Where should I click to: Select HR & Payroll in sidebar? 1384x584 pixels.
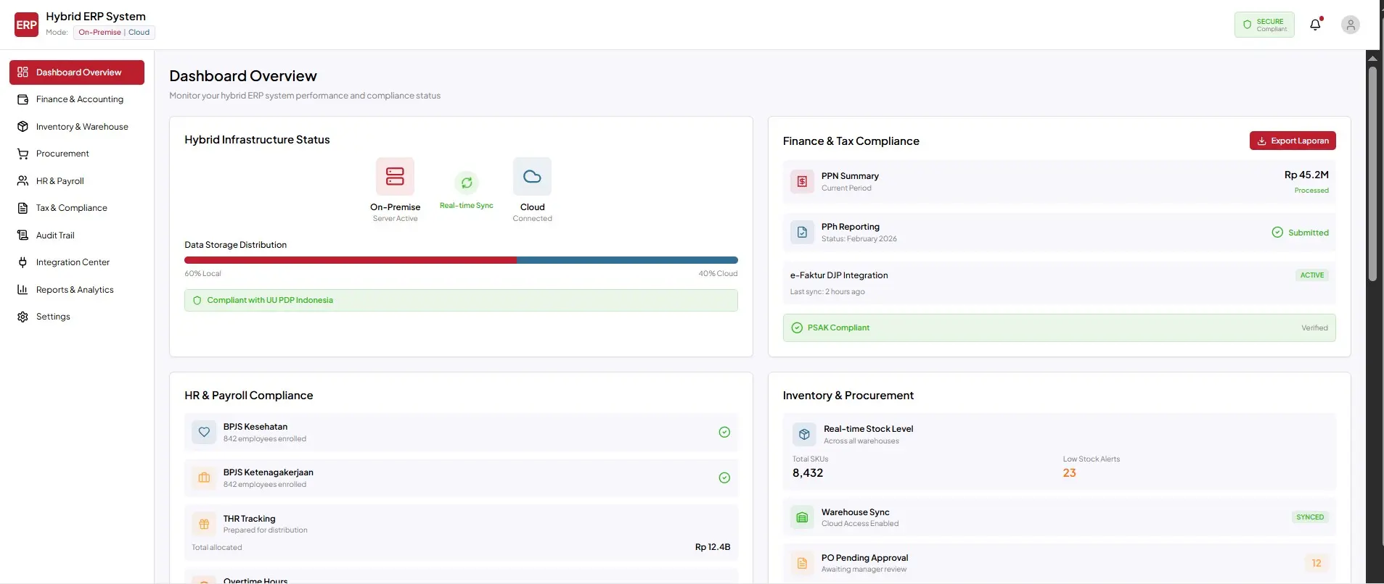[77, 181]
